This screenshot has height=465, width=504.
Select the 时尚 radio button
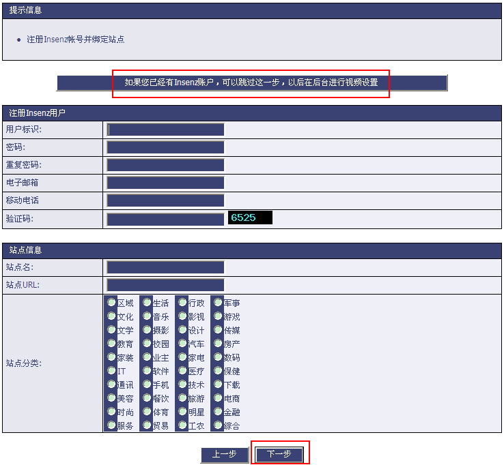click(x=111, y=411)
